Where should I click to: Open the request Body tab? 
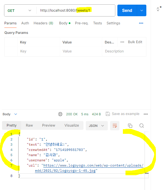65,23
